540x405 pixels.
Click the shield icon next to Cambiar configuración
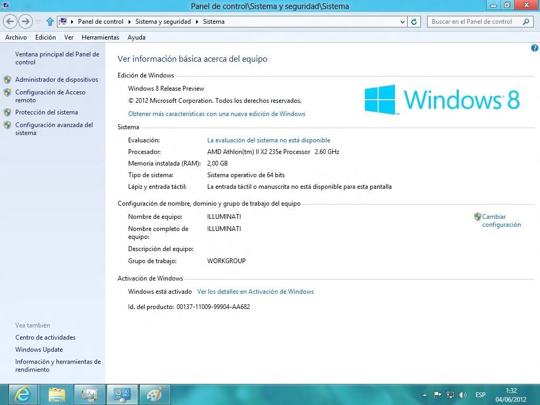pos(477,217)
